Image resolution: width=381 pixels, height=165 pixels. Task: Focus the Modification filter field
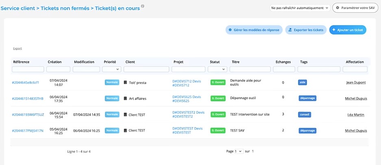pos(86,69)
